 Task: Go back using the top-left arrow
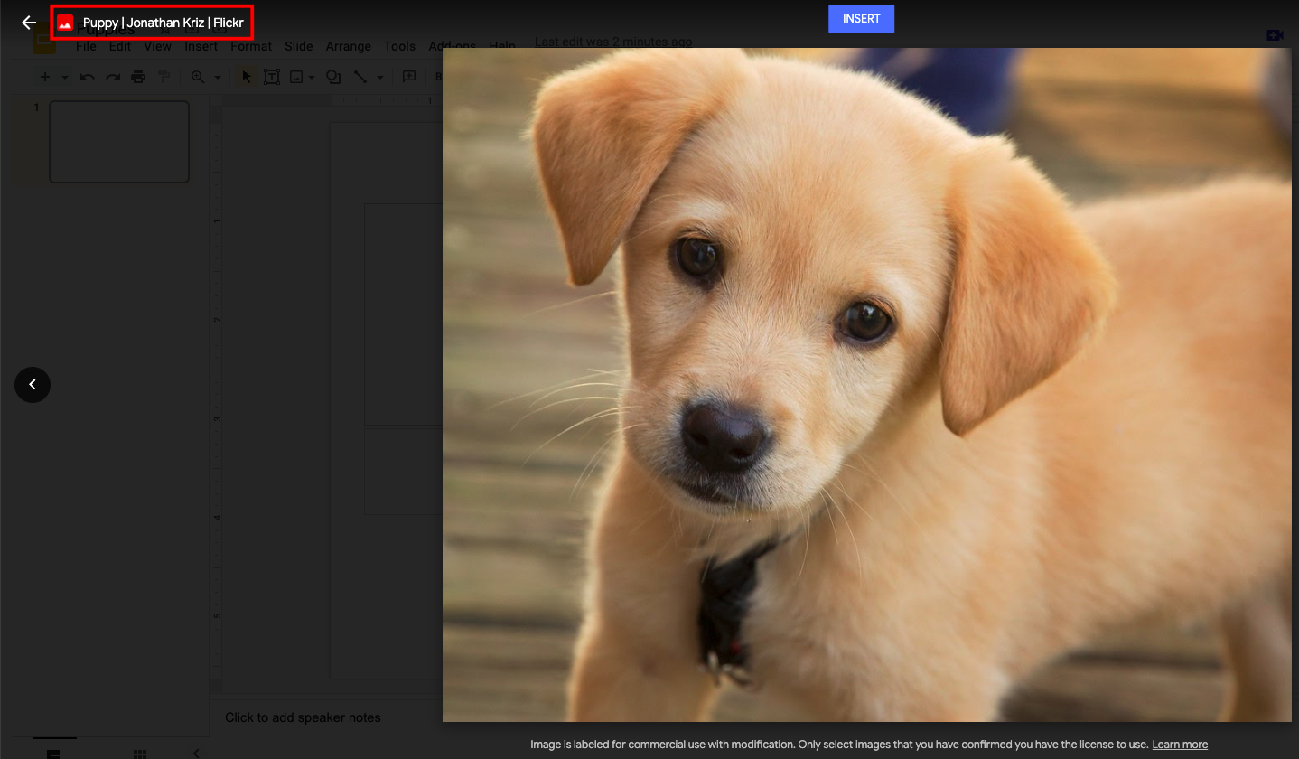[x=29, y=23]
